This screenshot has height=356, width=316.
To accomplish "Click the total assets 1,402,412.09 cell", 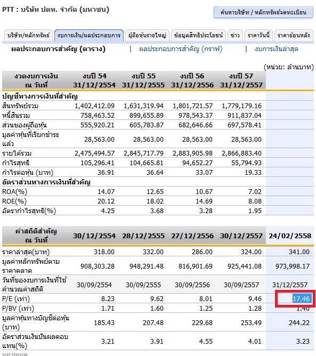I will click(94, 106).
